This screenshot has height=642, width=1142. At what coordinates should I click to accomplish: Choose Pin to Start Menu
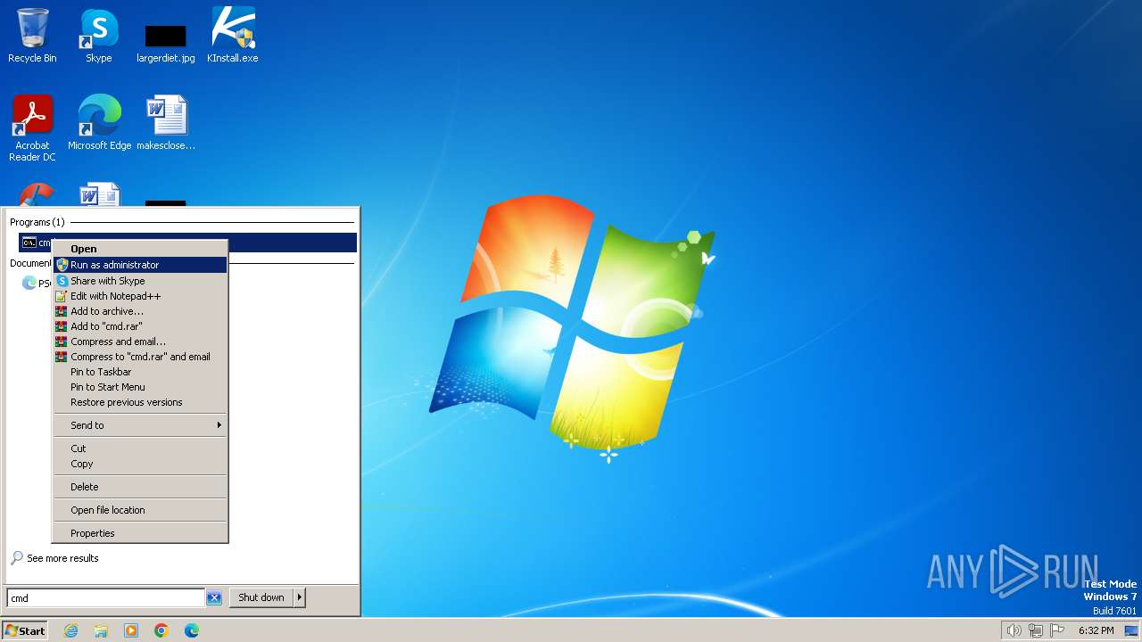point(140,386)
